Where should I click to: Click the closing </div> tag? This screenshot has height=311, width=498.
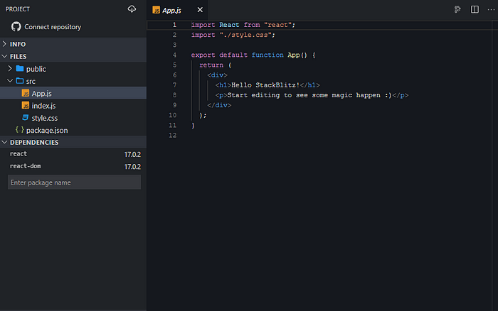coord(219,105)
